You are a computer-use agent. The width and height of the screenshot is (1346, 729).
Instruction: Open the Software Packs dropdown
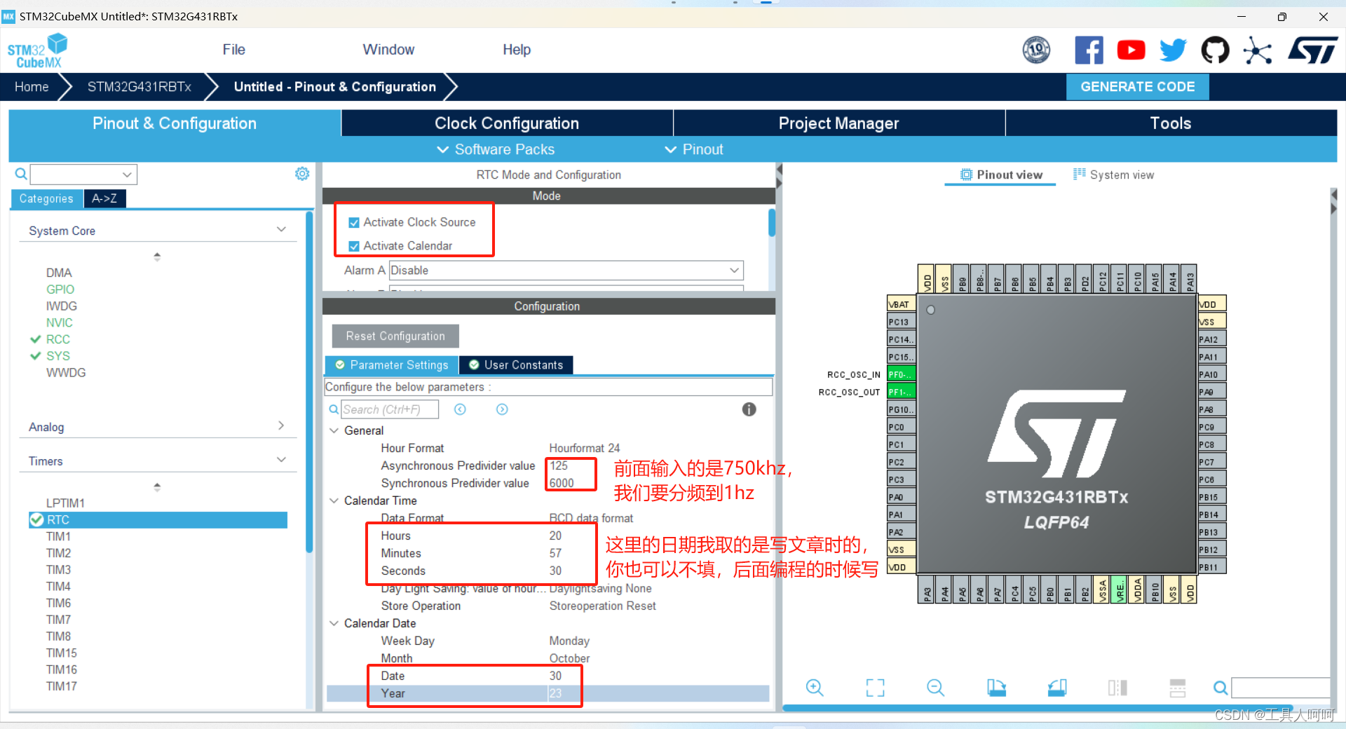[x=496, y=149]
